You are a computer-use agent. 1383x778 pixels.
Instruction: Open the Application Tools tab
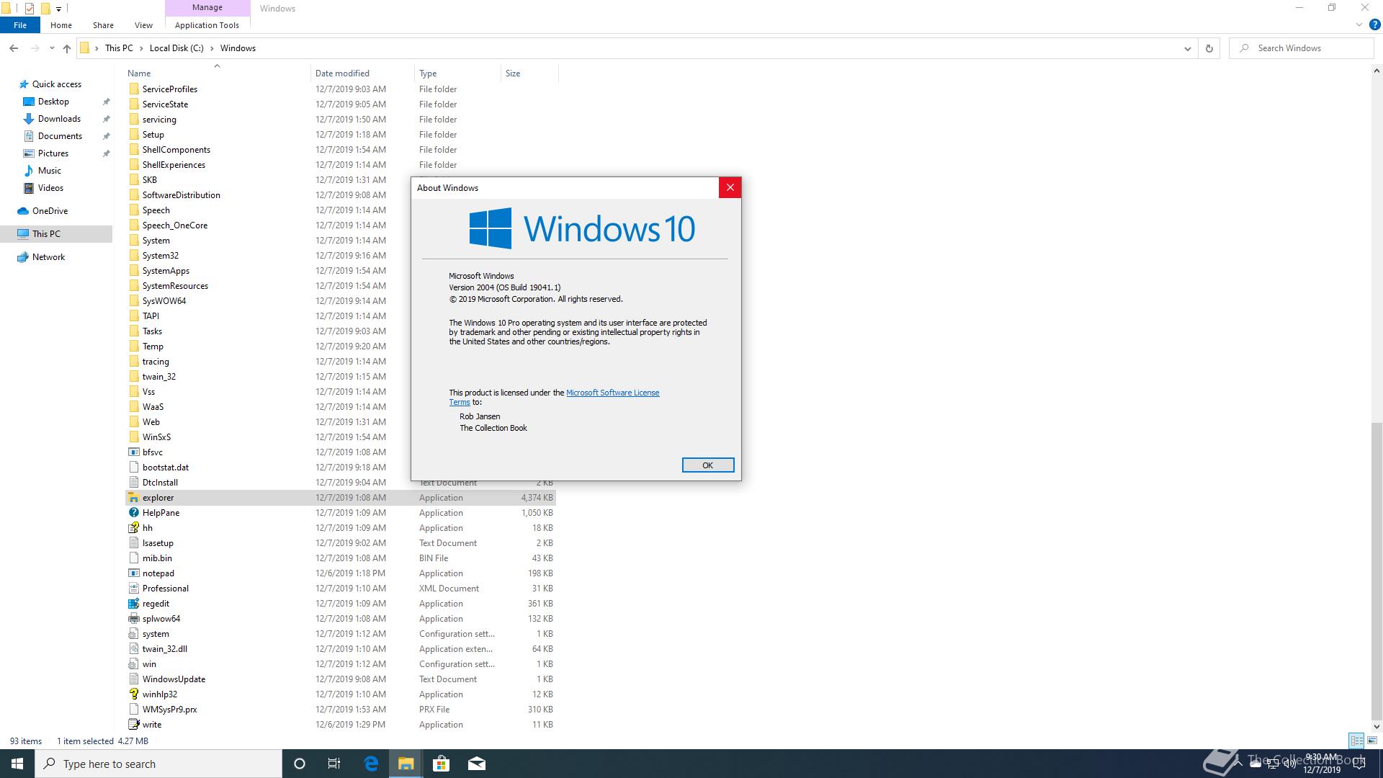point(207,25)
